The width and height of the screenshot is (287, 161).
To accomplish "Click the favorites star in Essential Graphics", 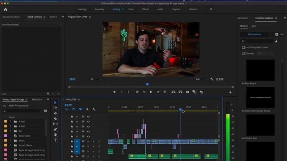I will [x=276, y=42].
